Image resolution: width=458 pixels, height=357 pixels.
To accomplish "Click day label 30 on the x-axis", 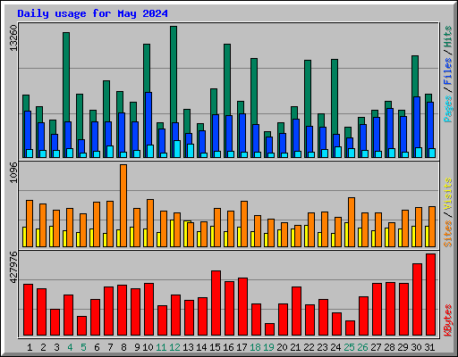I will point(416,347).
